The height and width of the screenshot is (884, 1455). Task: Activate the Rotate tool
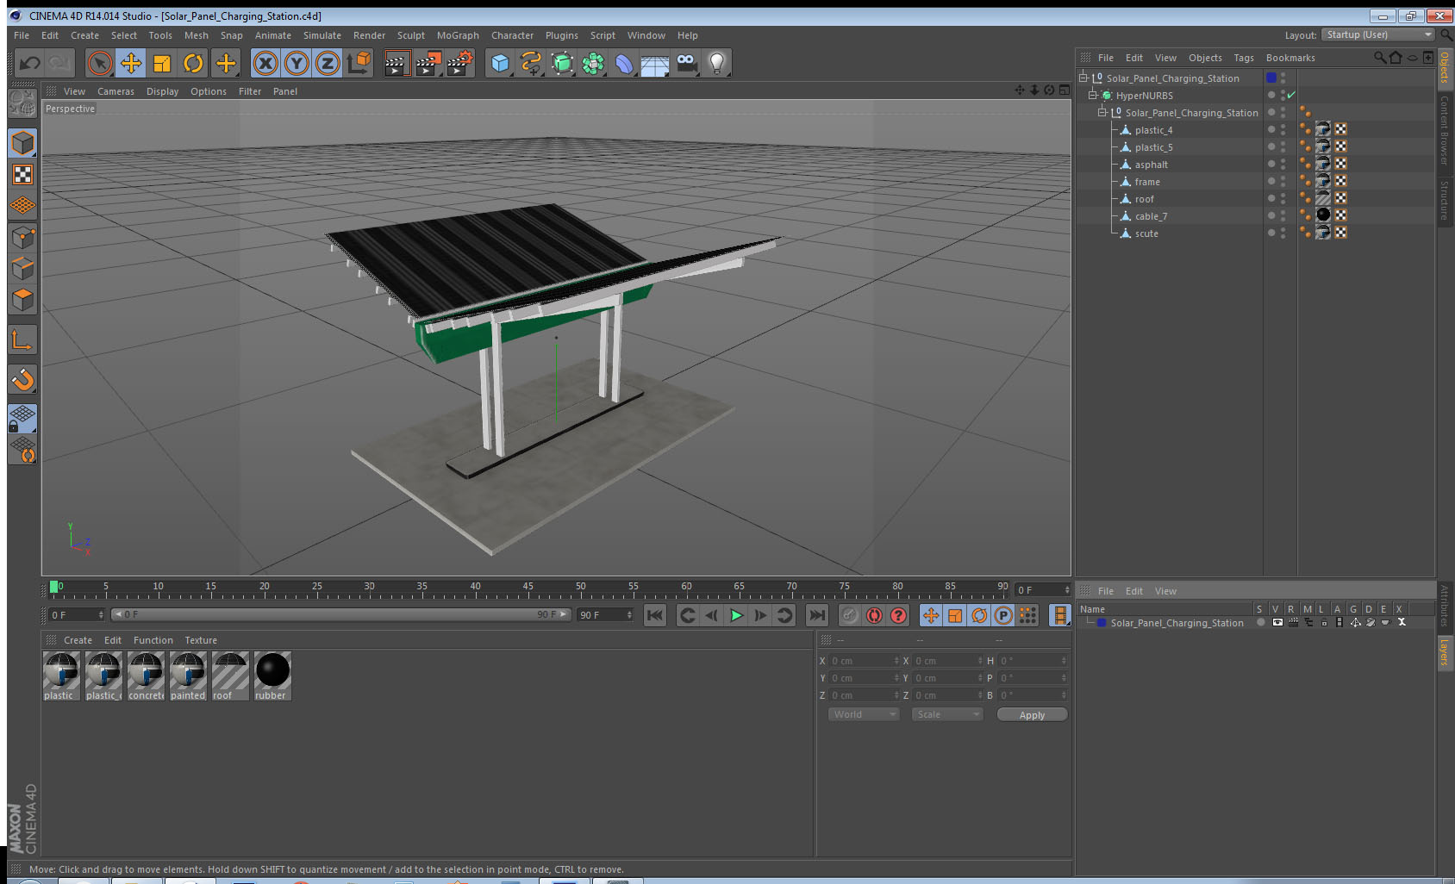[193, 63]
